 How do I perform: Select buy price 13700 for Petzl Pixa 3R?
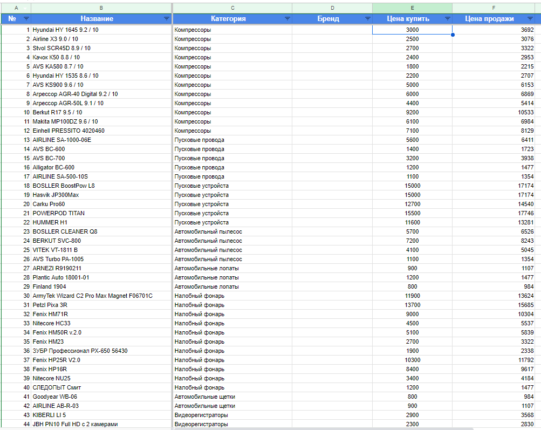(412, 305)
